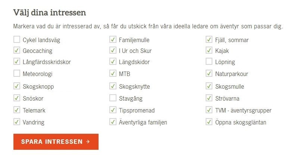
Task: Uncheck the Tipspromenad option
Action: [x=113, y=110]
